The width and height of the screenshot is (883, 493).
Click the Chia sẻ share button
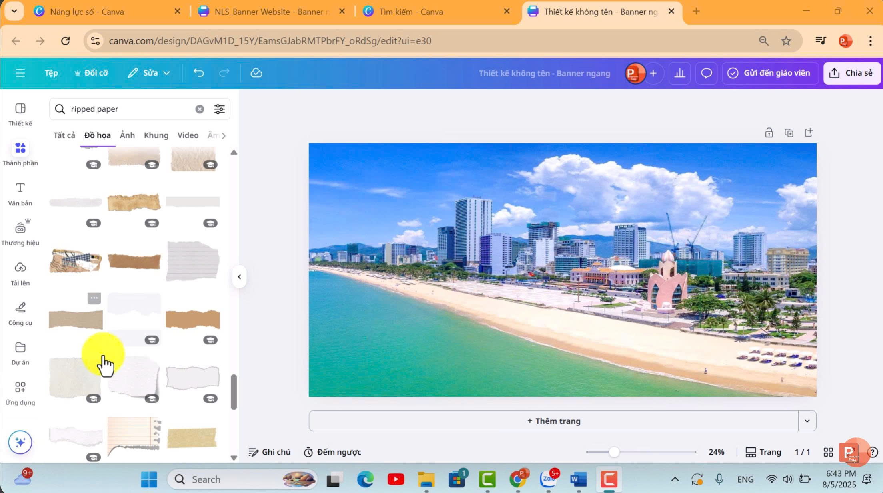point(851,73)
